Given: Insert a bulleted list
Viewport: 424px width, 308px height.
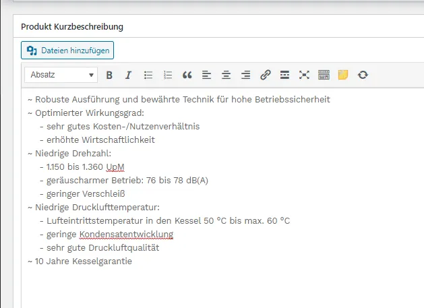Looking at the screenshot, I should click(148, 75).
